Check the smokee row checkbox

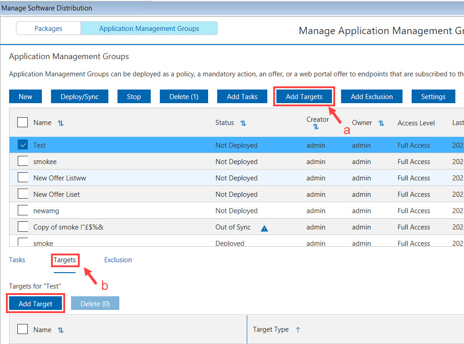point(22,161)
